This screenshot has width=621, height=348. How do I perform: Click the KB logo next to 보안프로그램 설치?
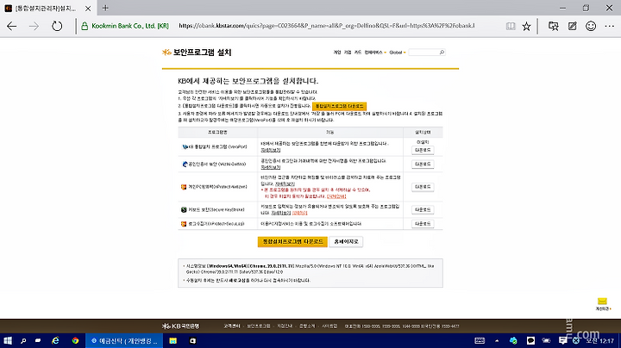click(x=166, y=53)
